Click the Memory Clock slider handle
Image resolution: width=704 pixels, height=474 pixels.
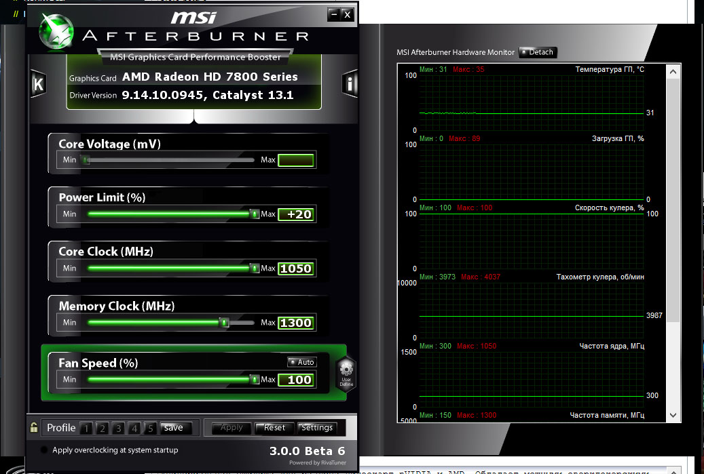tap(223, 322)
